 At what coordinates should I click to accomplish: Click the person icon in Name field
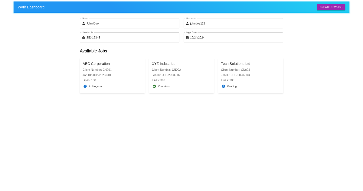[x=84, y=23]
